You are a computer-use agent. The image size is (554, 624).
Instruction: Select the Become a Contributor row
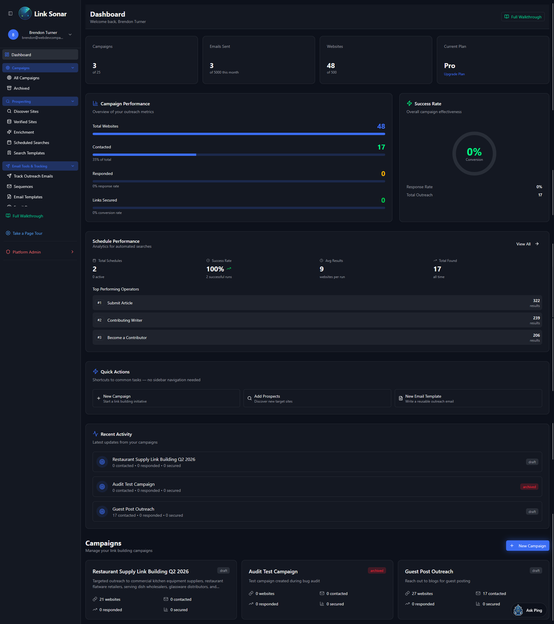317,337
